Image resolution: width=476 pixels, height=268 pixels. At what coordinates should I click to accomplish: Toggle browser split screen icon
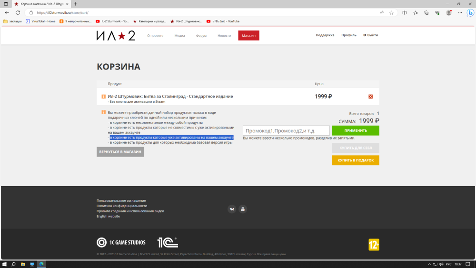(404, 13)
